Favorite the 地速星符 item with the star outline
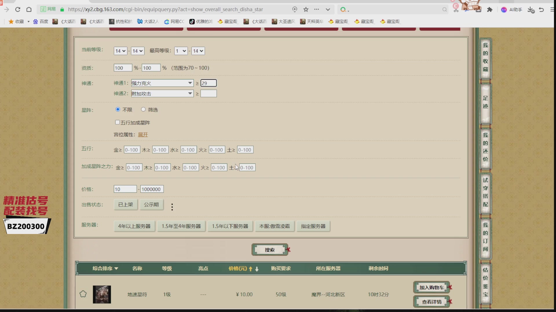The image size is (556, 312). point(83,294)
